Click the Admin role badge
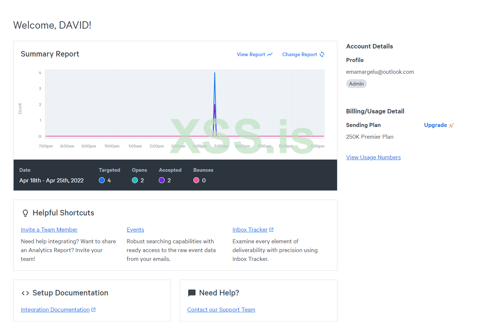This screenshot has width=483, height=331. coord(356,84)
